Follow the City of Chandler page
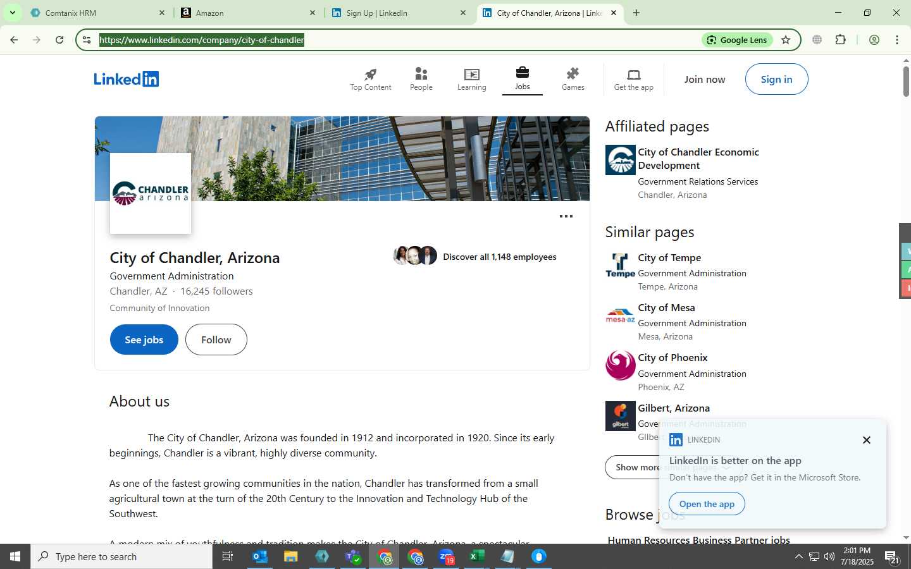911x569 pixels. tap(216, 340)
